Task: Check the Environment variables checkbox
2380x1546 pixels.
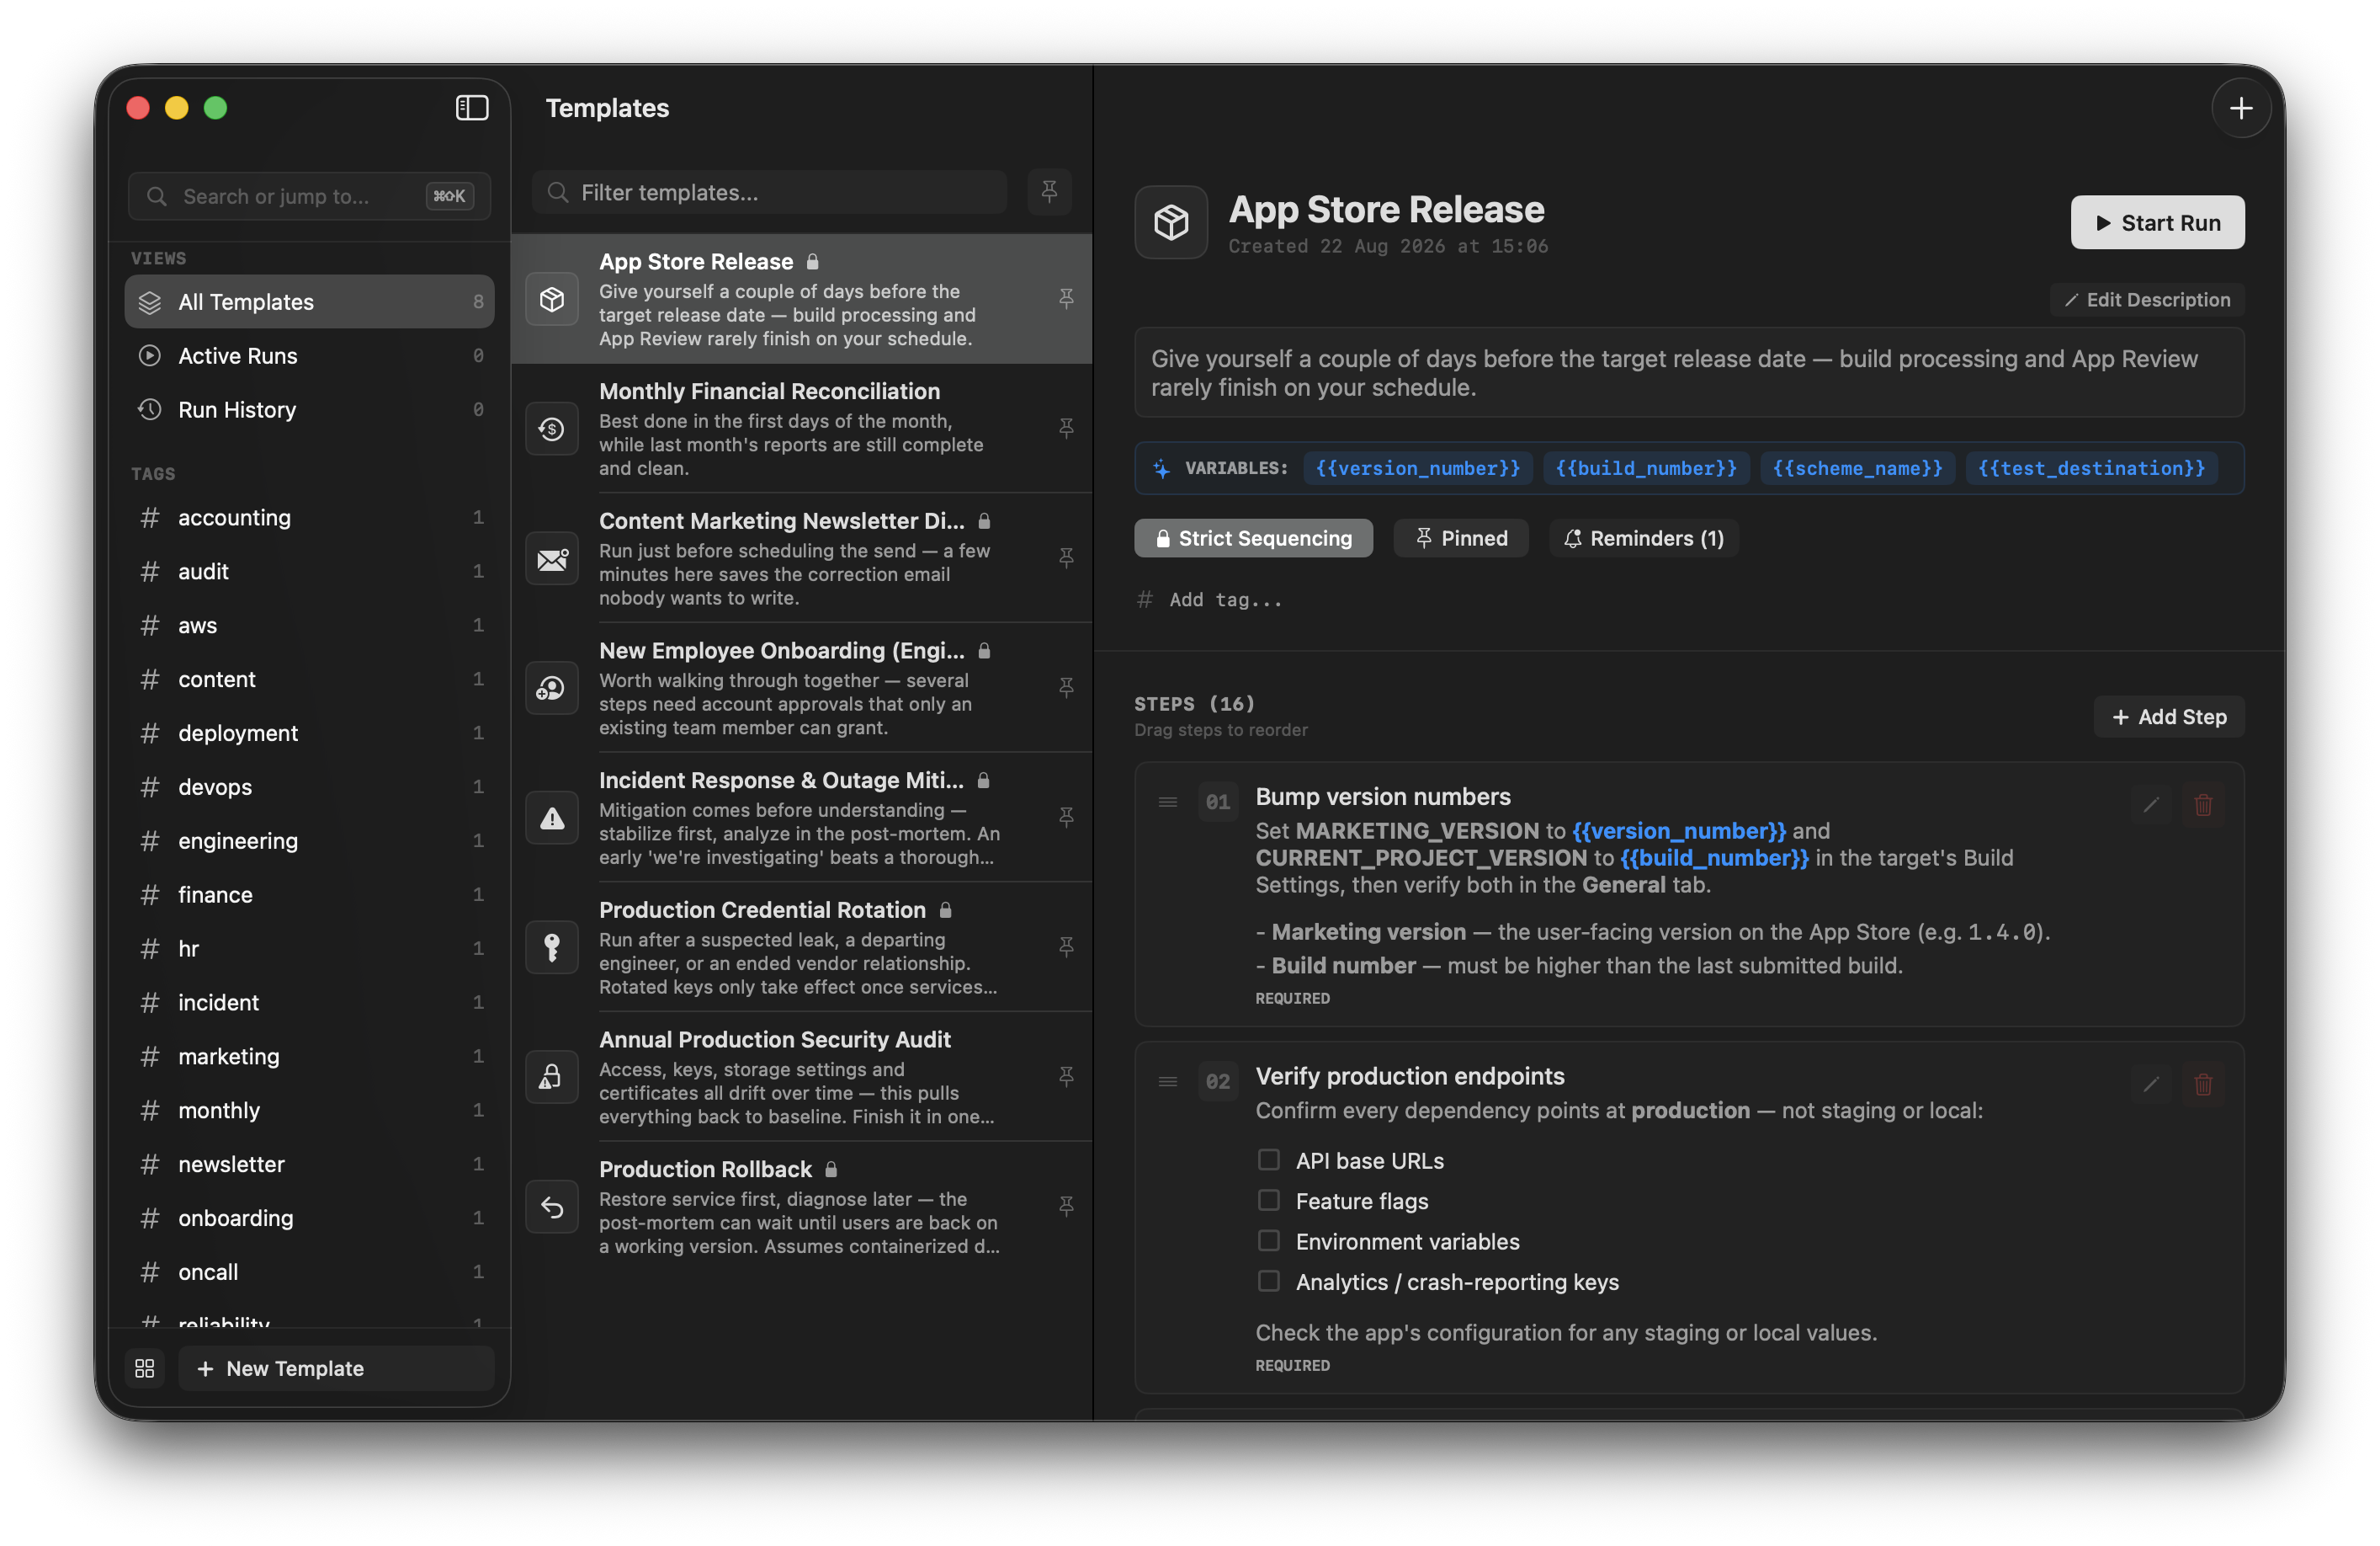Action: pyautogui.click(x=1268, y=1241)
